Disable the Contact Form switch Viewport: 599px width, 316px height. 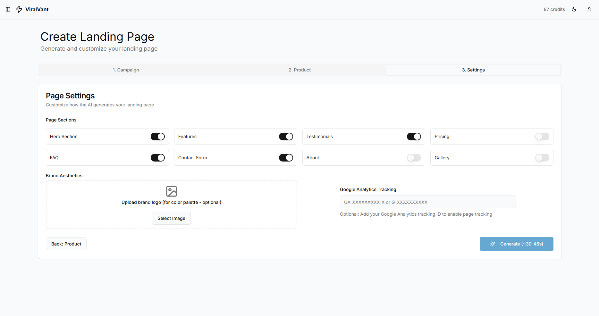coord(286,158)
